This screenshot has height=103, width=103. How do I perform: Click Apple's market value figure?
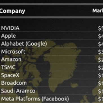(100, 36)
